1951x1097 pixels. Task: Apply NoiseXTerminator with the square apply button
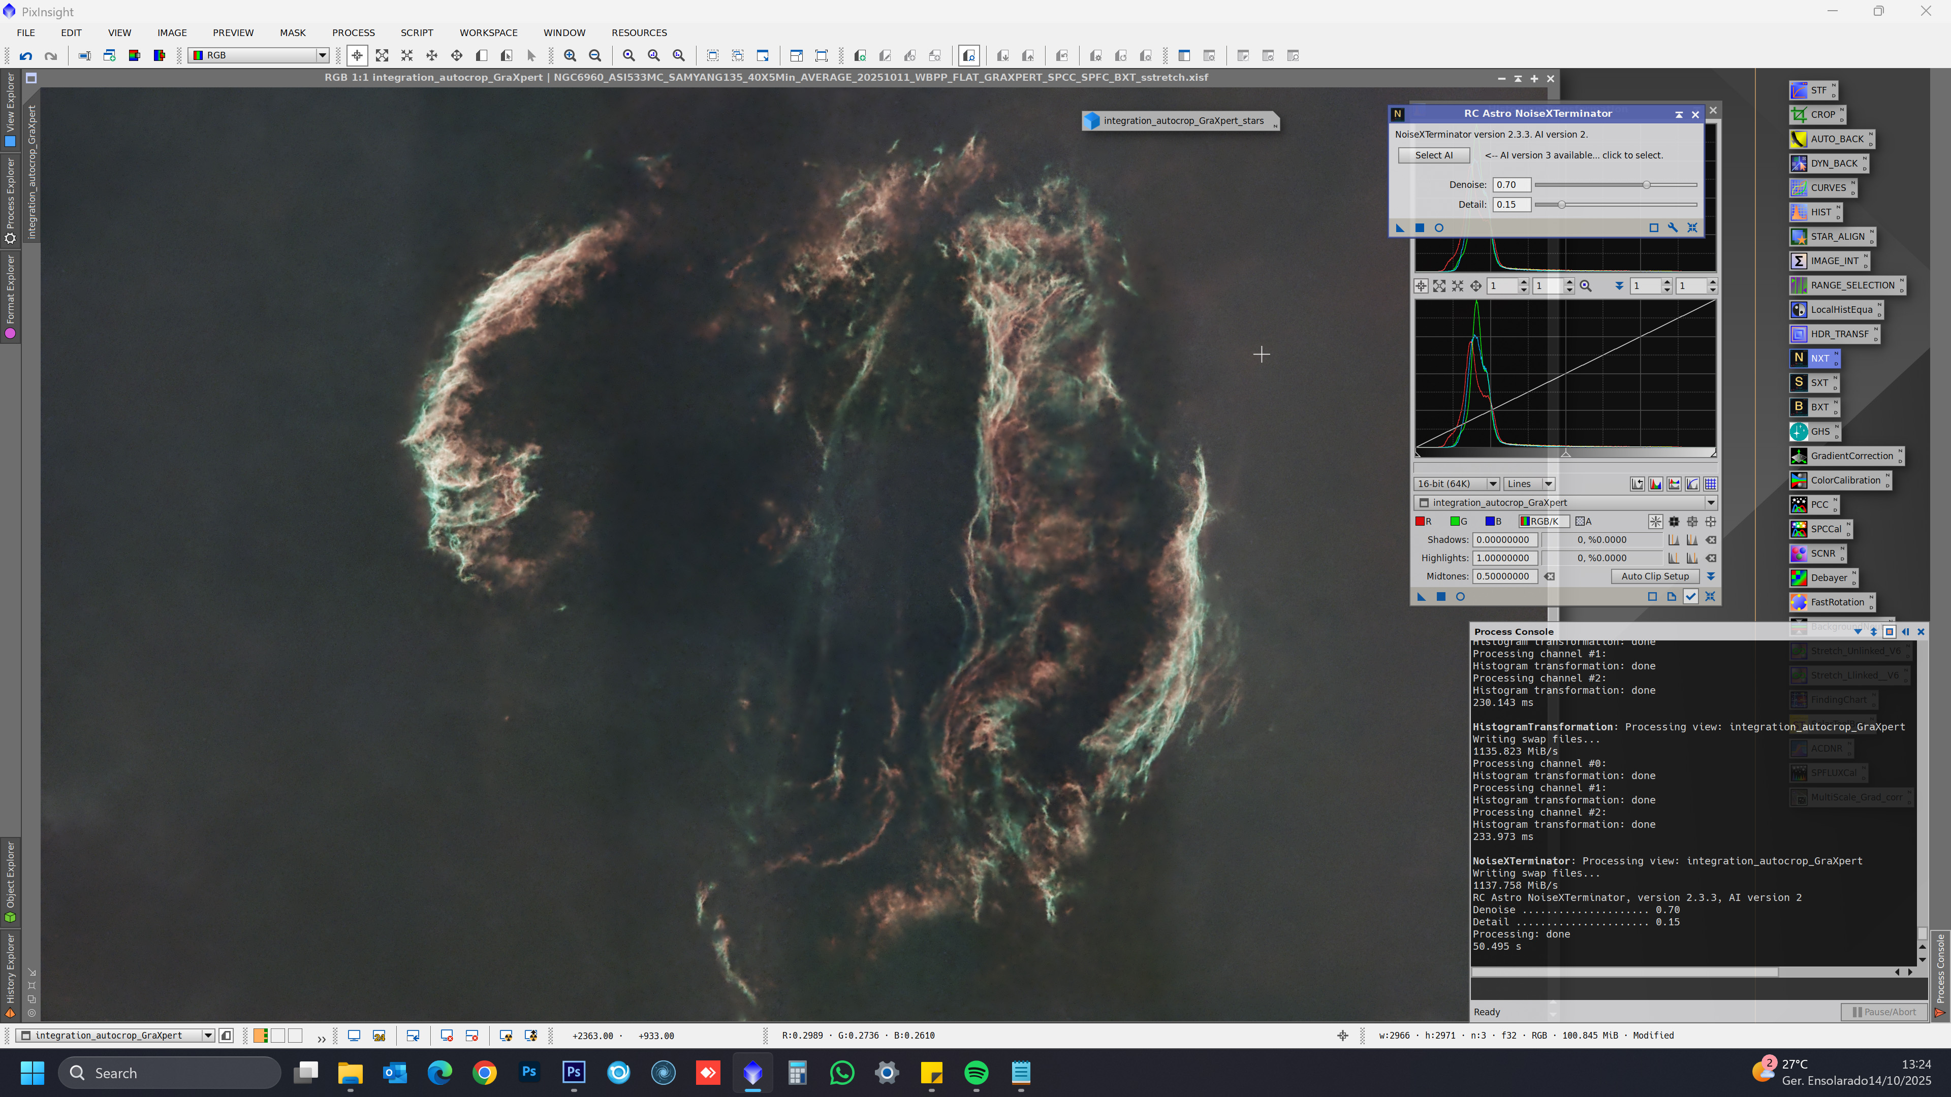tap(1420, 228)
